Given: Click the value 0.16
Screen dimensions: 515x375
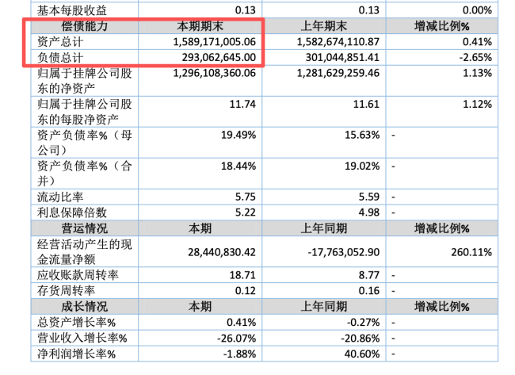Looking at the screenshot, I should point(369,290).
